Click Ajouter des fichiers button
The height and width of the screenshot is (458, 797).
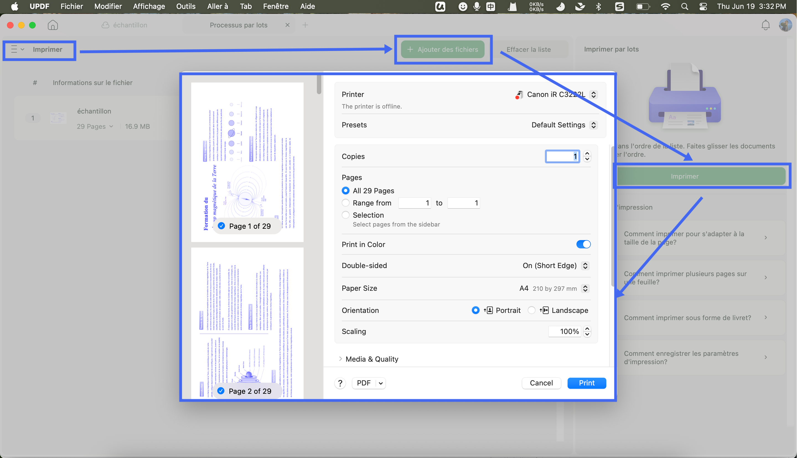[443, 49]
